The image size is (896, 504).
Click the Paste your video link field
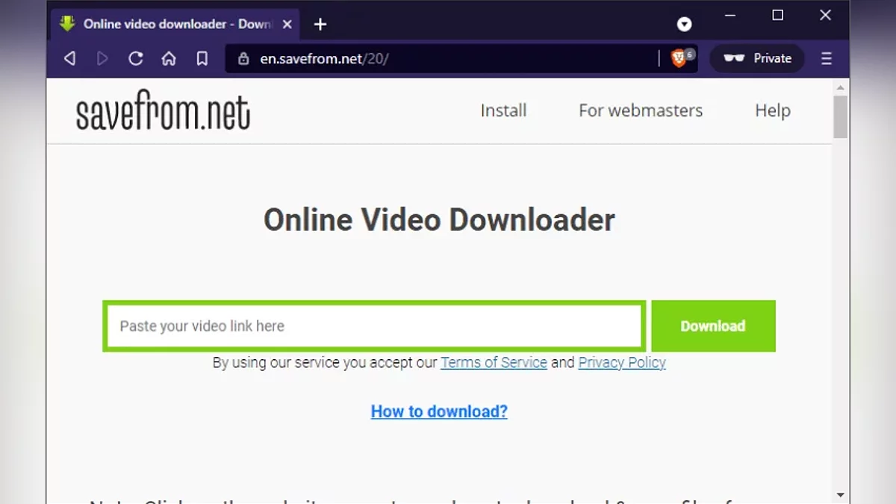pos(374,326)
